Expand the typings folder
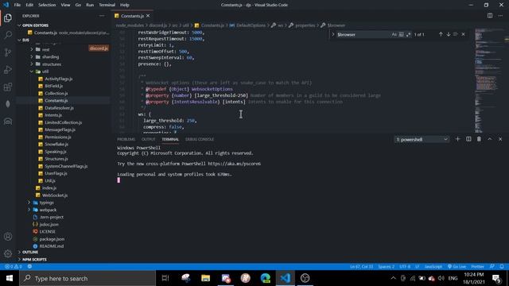Image resolution: width=509 pixels, height=286 pixels. click(46, 203)
